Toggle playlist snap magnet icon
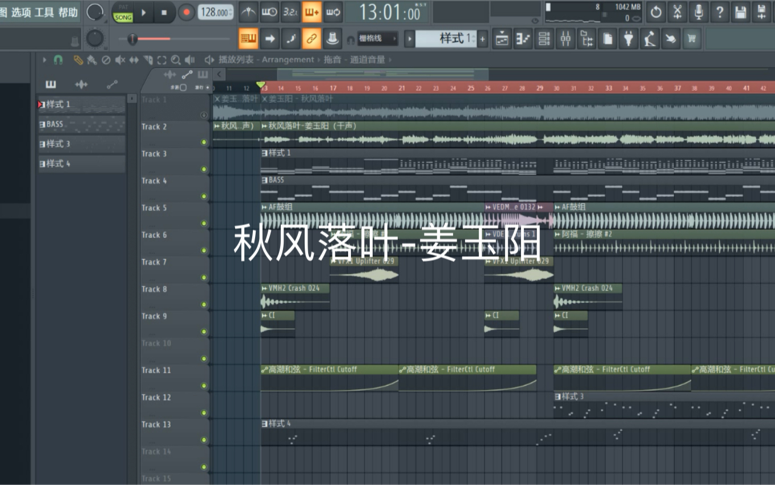This screenshot has height=485, width=775. pos(58,59)
